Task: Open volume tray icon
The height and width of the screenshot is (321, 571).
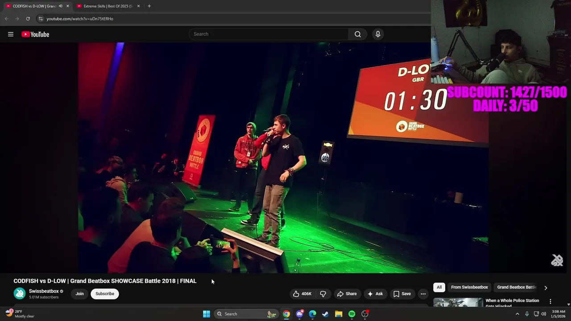Action: point(543,314)
